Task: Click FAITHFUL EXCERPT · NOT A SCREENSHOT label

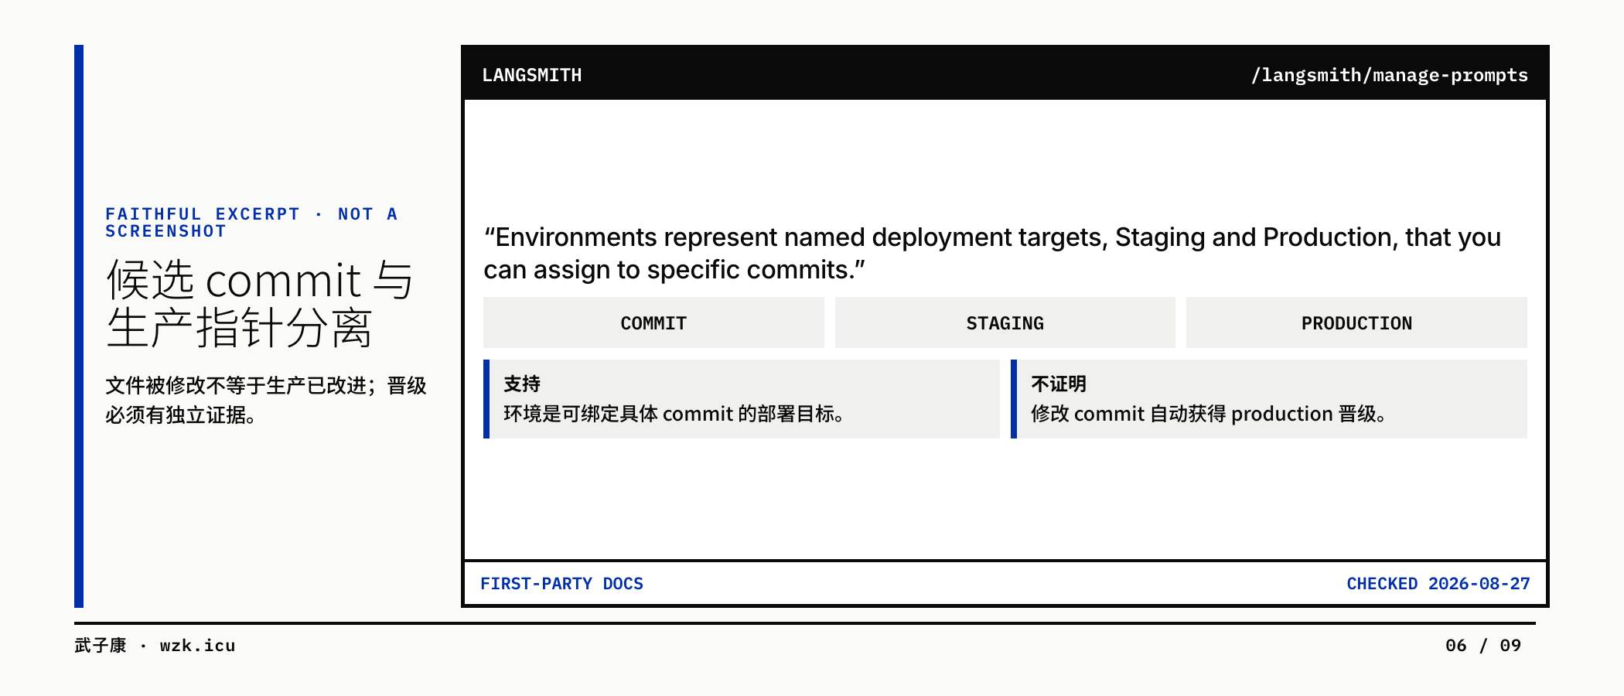Action: [x=252, y=223]
